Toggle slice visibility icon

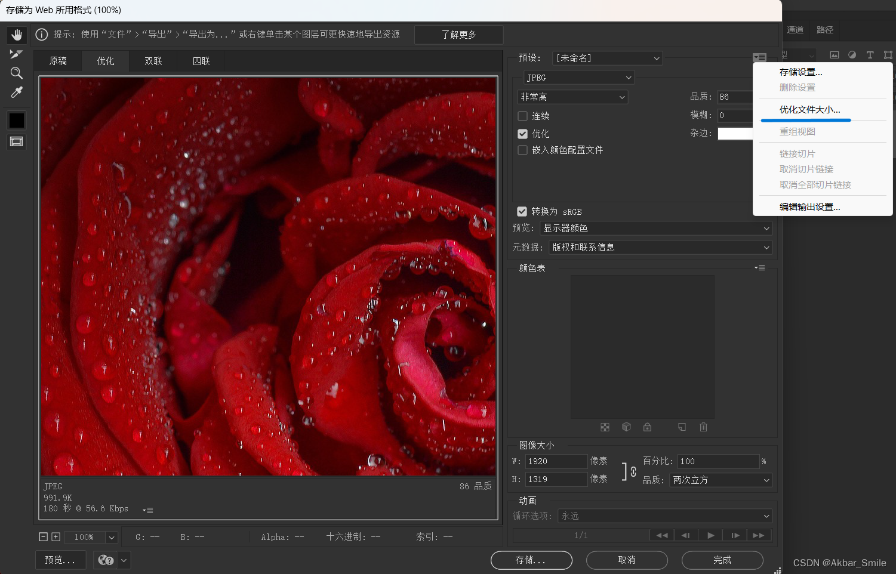tap(17, 141)
